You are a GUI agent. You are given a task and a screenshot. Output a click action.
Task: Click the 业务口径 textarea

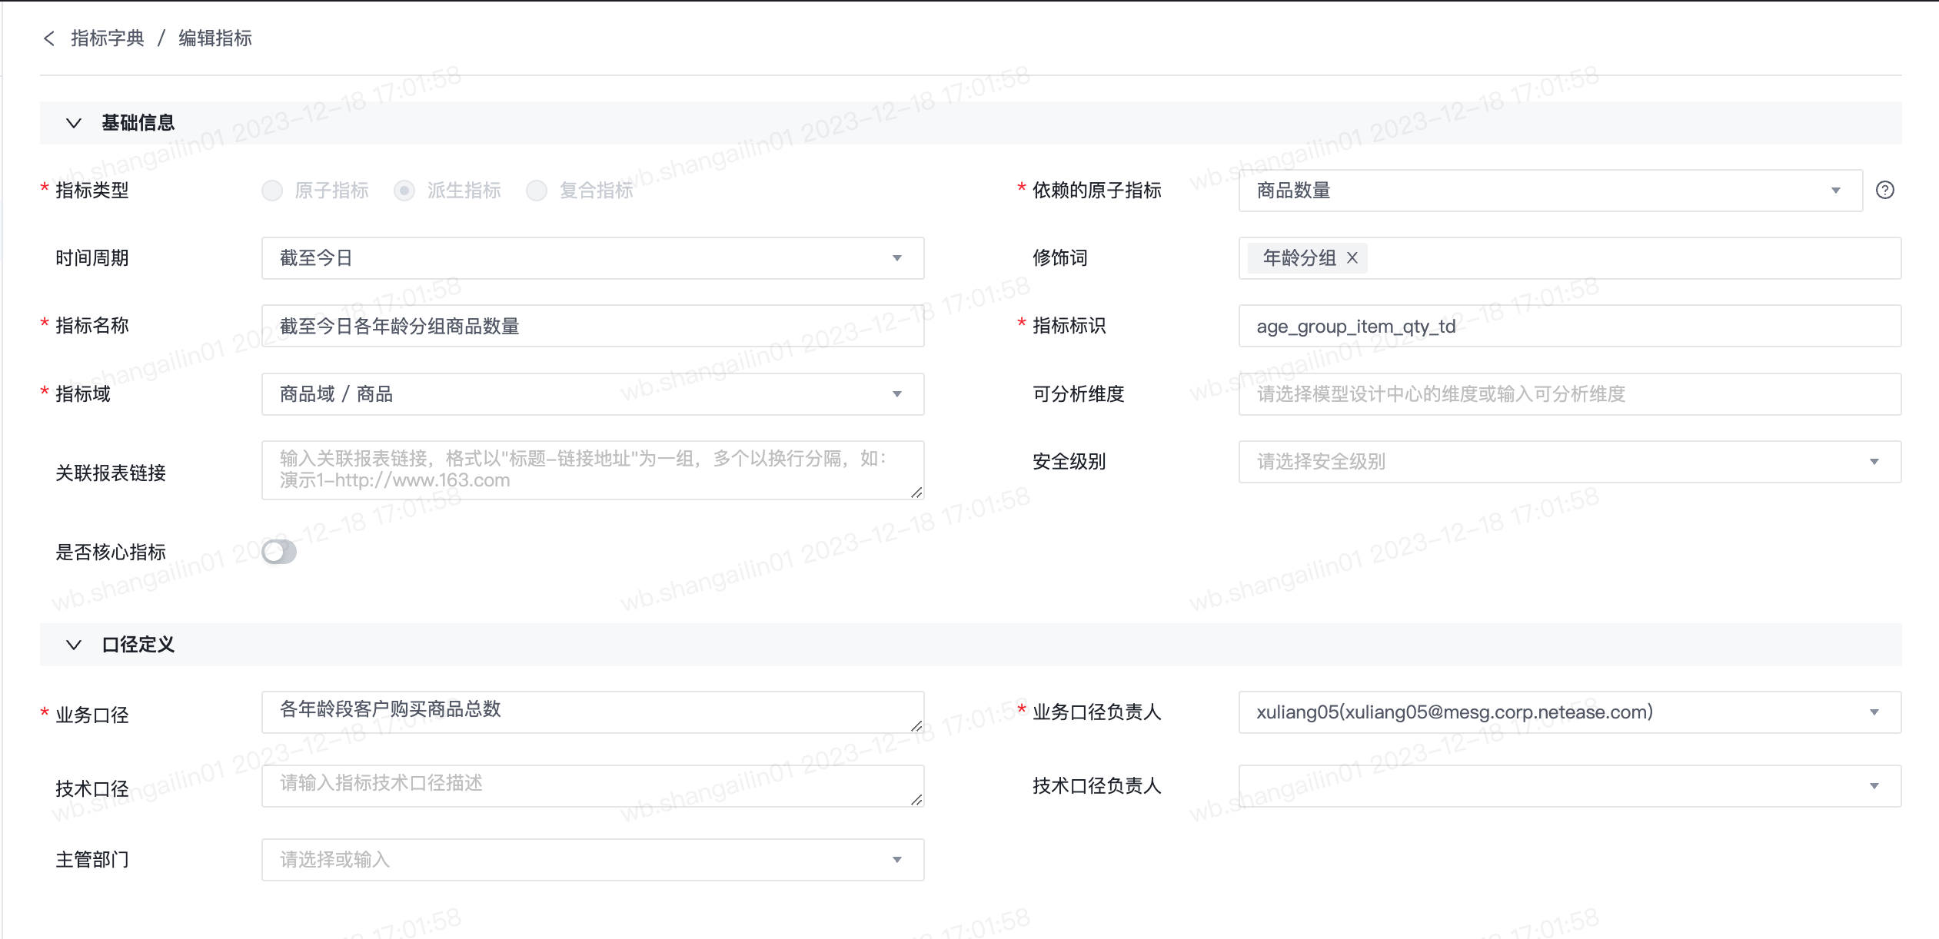593,712
